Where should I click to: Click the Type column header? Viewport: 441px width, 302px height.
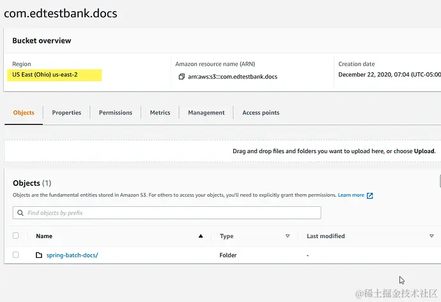[x=227, y=236]
